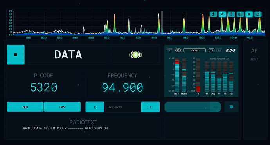
Task: Click the DATA station name display
Action: [68, 55]
